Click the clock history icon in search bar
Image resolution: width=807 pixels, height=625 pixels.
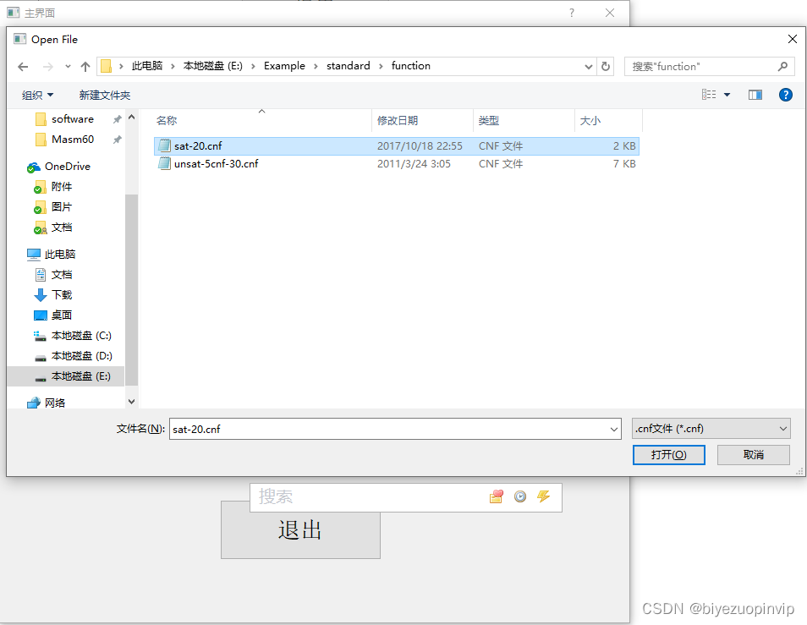click(x=520, y=496)
